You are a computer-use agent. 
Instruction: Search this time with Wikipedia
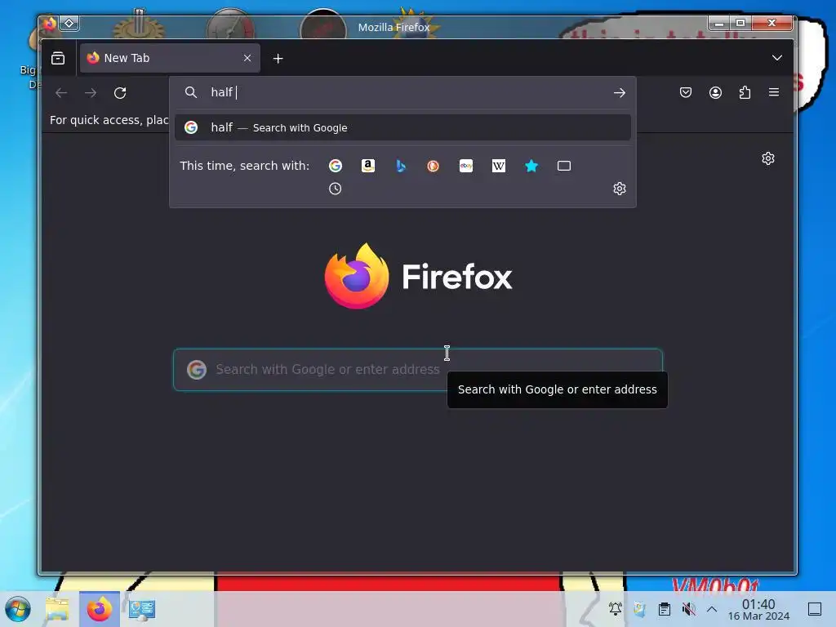[499, 166]
